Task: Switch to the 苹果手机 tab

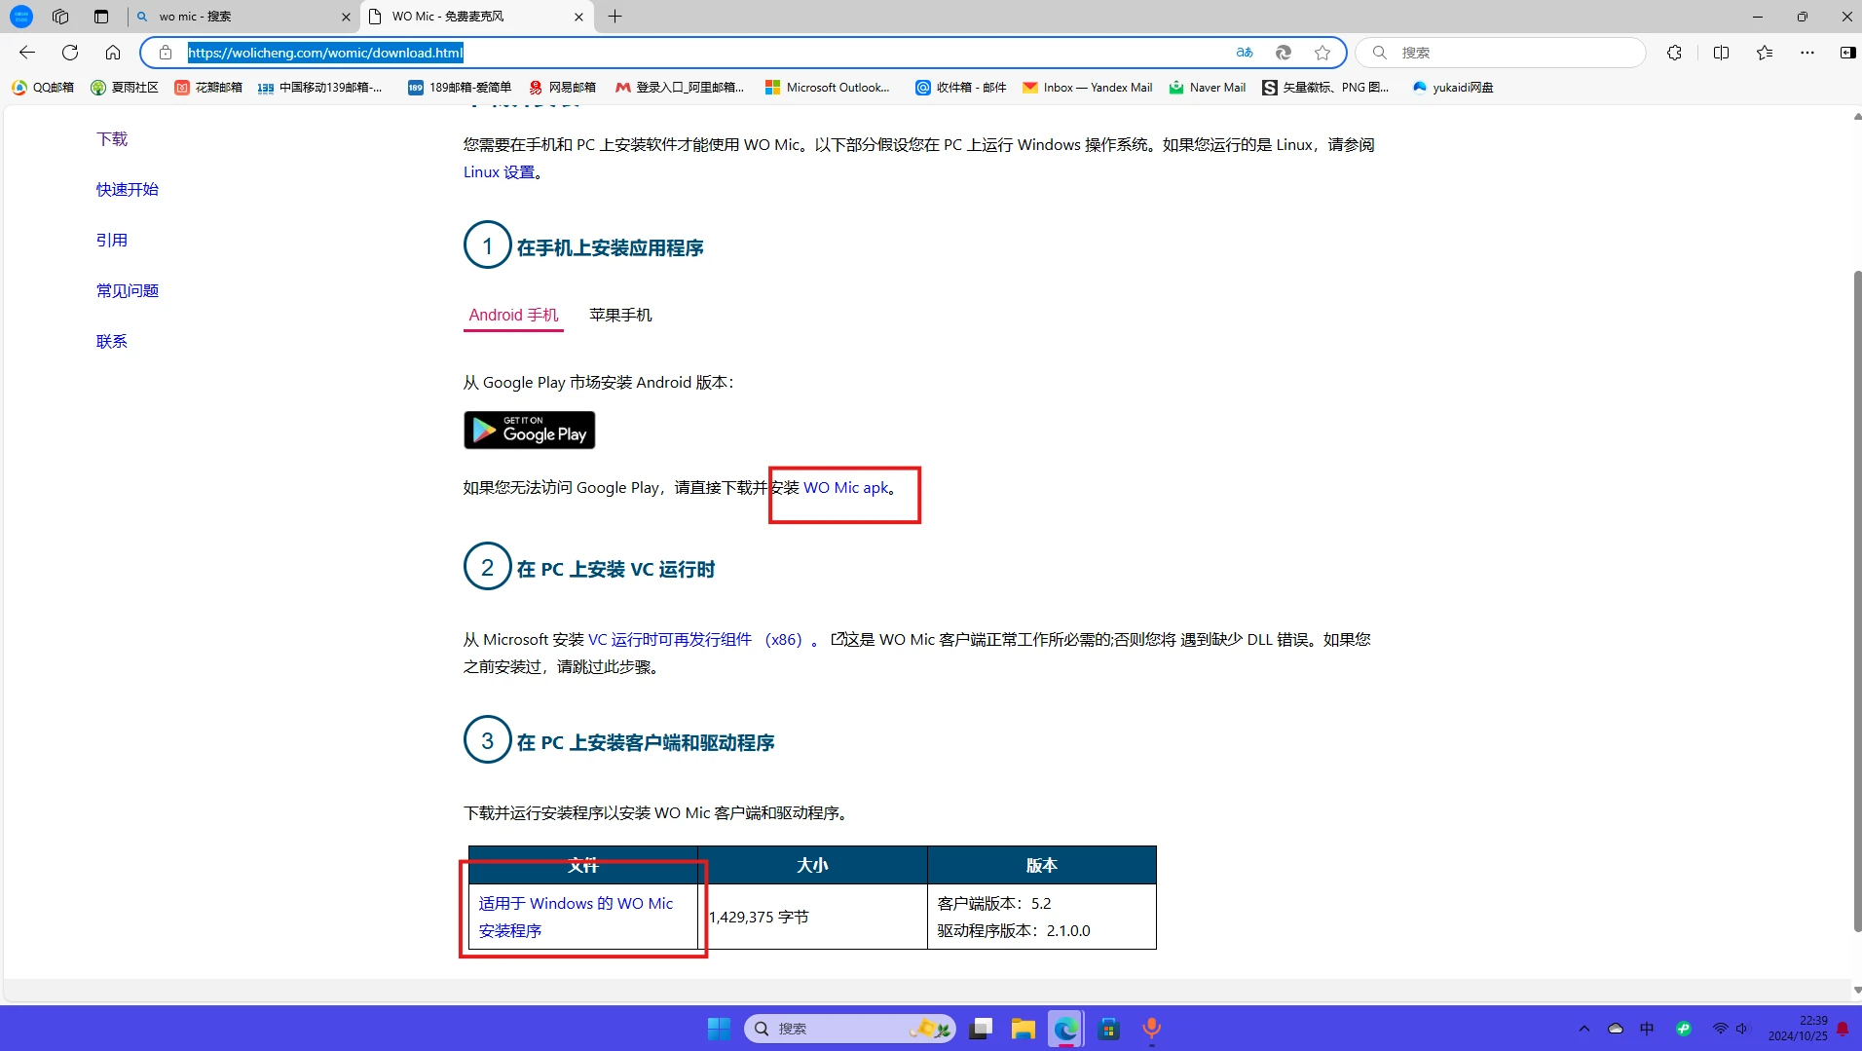Action: (x=620, y=315)
